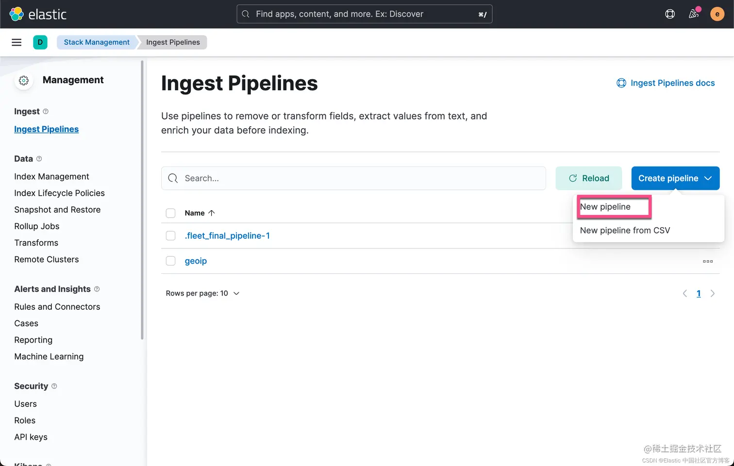Select all pipelines with header checkbox

pos(170,213)
